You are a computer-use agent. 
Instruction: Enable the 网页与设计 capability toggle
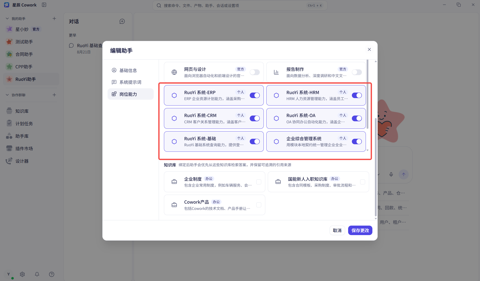255,72
